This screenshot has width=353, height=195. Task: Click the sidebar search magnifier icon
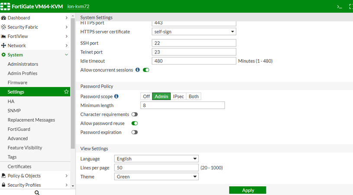coord(37,192)
